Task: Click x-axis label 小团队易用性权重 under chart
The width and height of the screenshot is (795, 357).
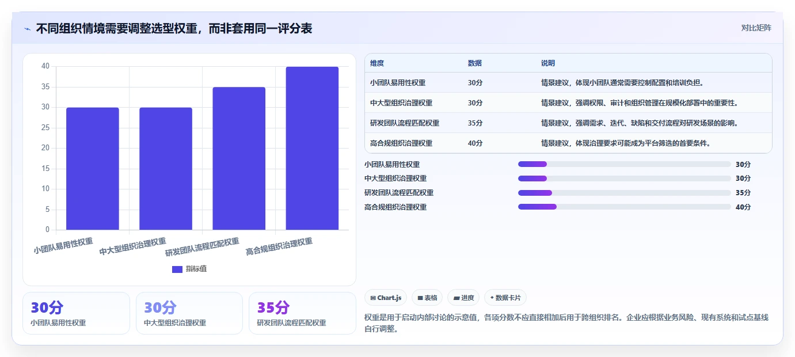Action: pos(63,246)
